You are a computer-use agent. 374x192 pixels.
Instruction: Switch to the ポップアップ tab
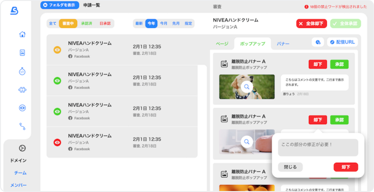click(253, 44)
